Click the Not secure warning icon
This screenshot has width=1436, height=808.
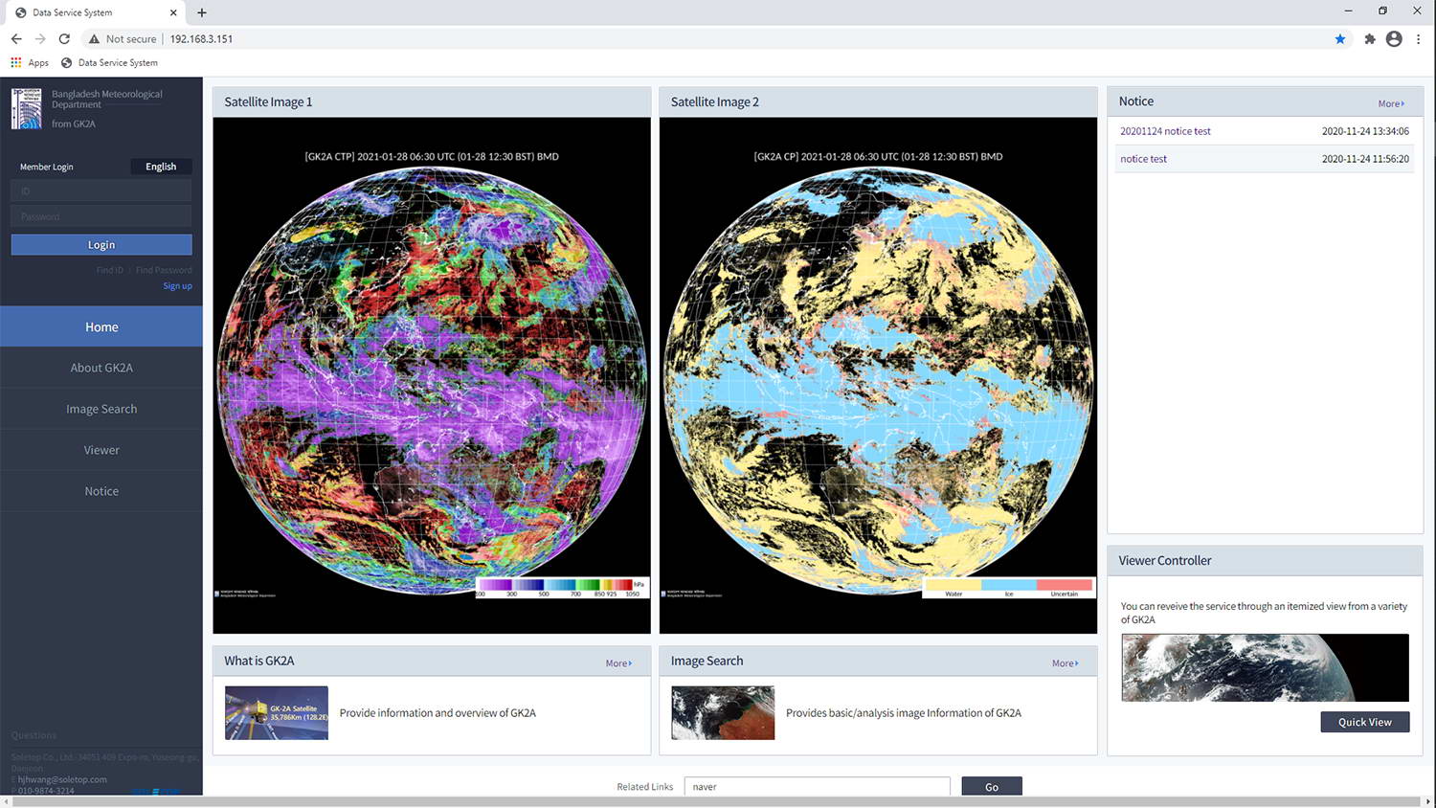click(x=94, y=39)
